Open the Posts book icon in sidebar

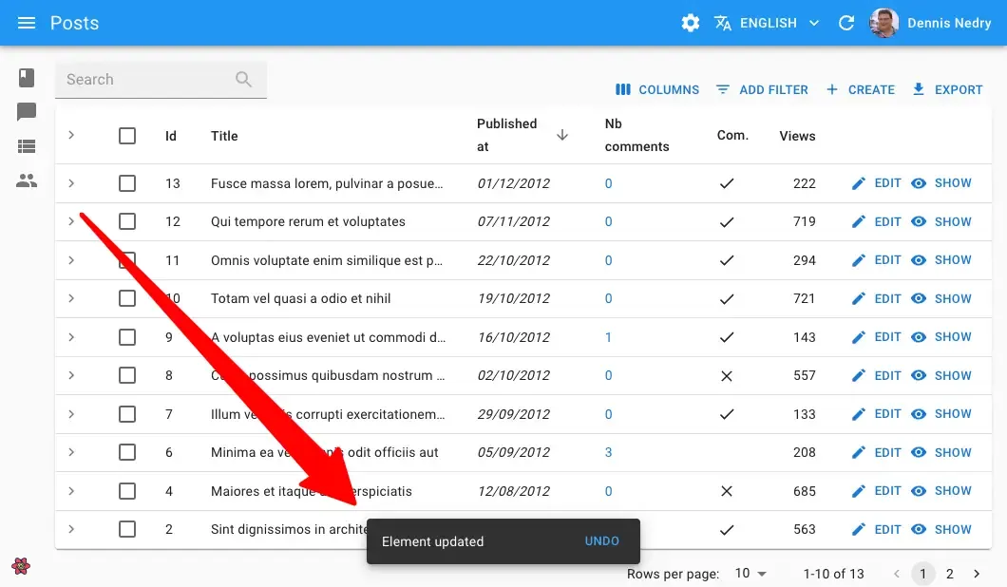[27, 78]
